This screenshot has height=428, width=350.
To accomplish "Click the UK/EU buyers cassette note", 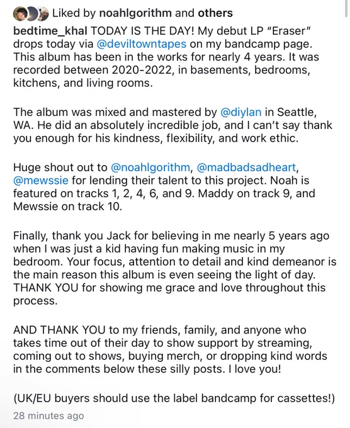I will coord(174,398).
